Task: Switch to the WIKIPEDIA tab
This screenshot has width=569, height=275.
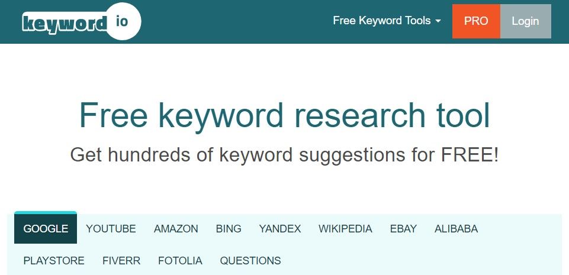Action: pyautogui.click(x=345, y=229)
